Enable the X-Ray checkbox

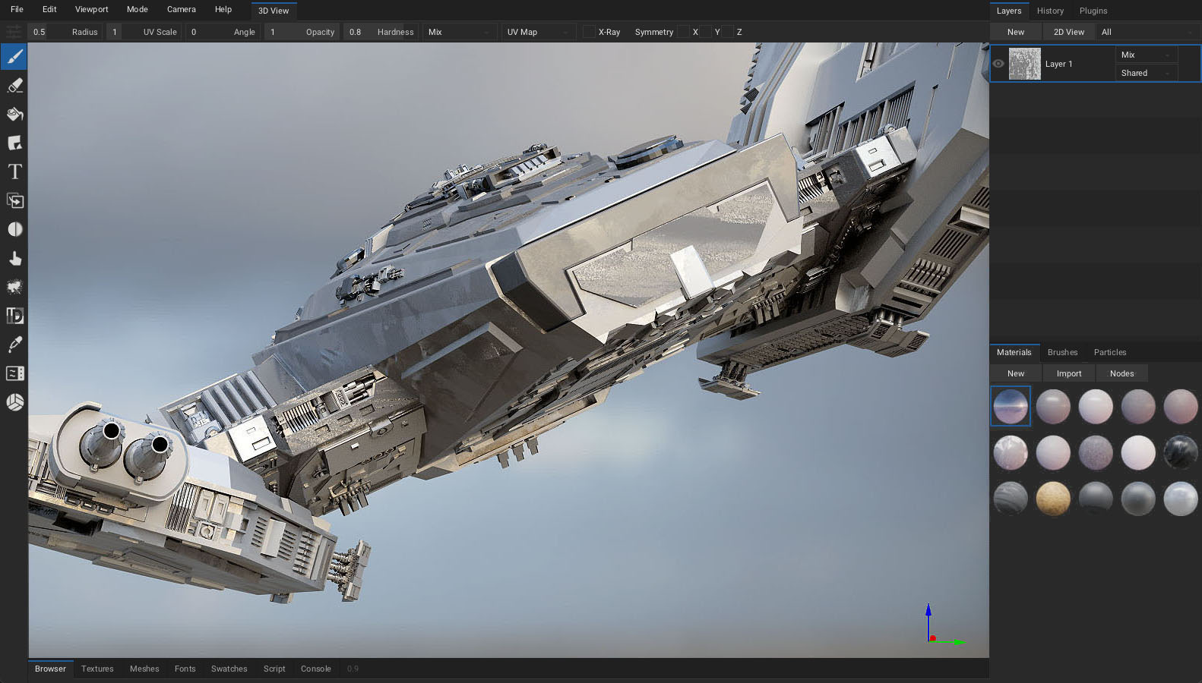click(589, 32)
